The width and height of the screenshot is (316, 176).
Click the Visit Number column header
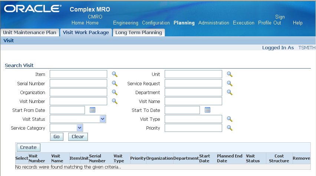(x=37, y=158)
